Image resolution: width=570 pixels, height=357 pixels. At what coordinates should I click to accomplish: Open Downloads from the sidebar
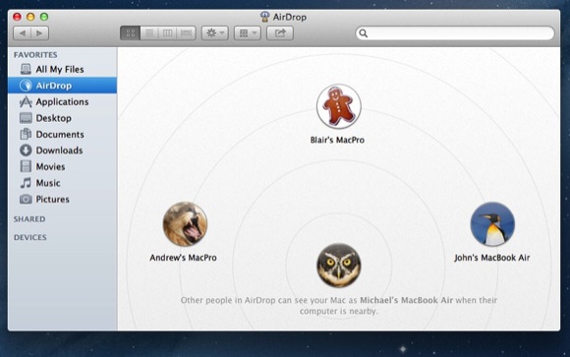62,150
